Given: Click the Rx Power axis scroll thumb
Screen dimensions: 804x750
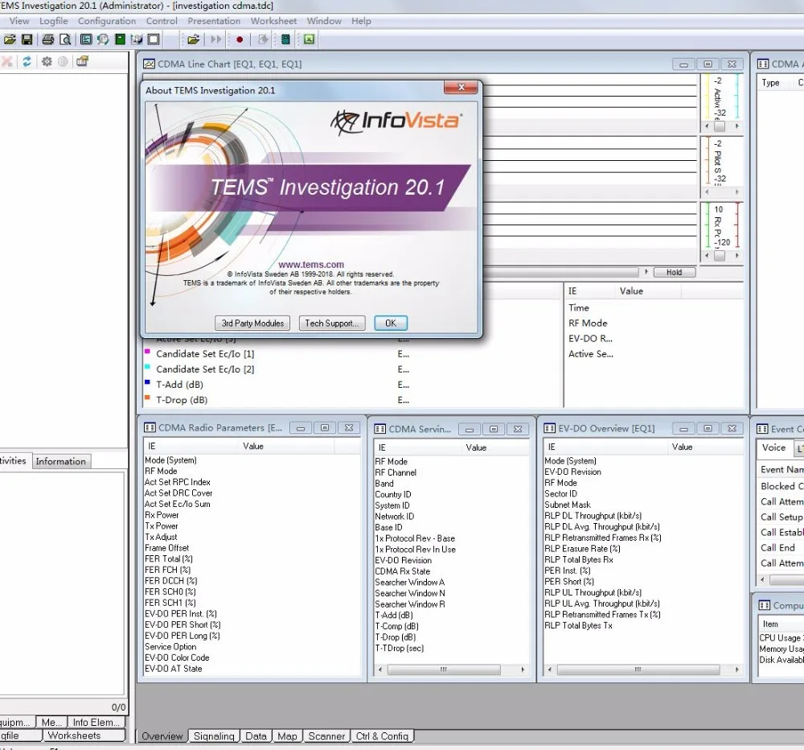Looking at the screenshot, I should tap(720, 255).
